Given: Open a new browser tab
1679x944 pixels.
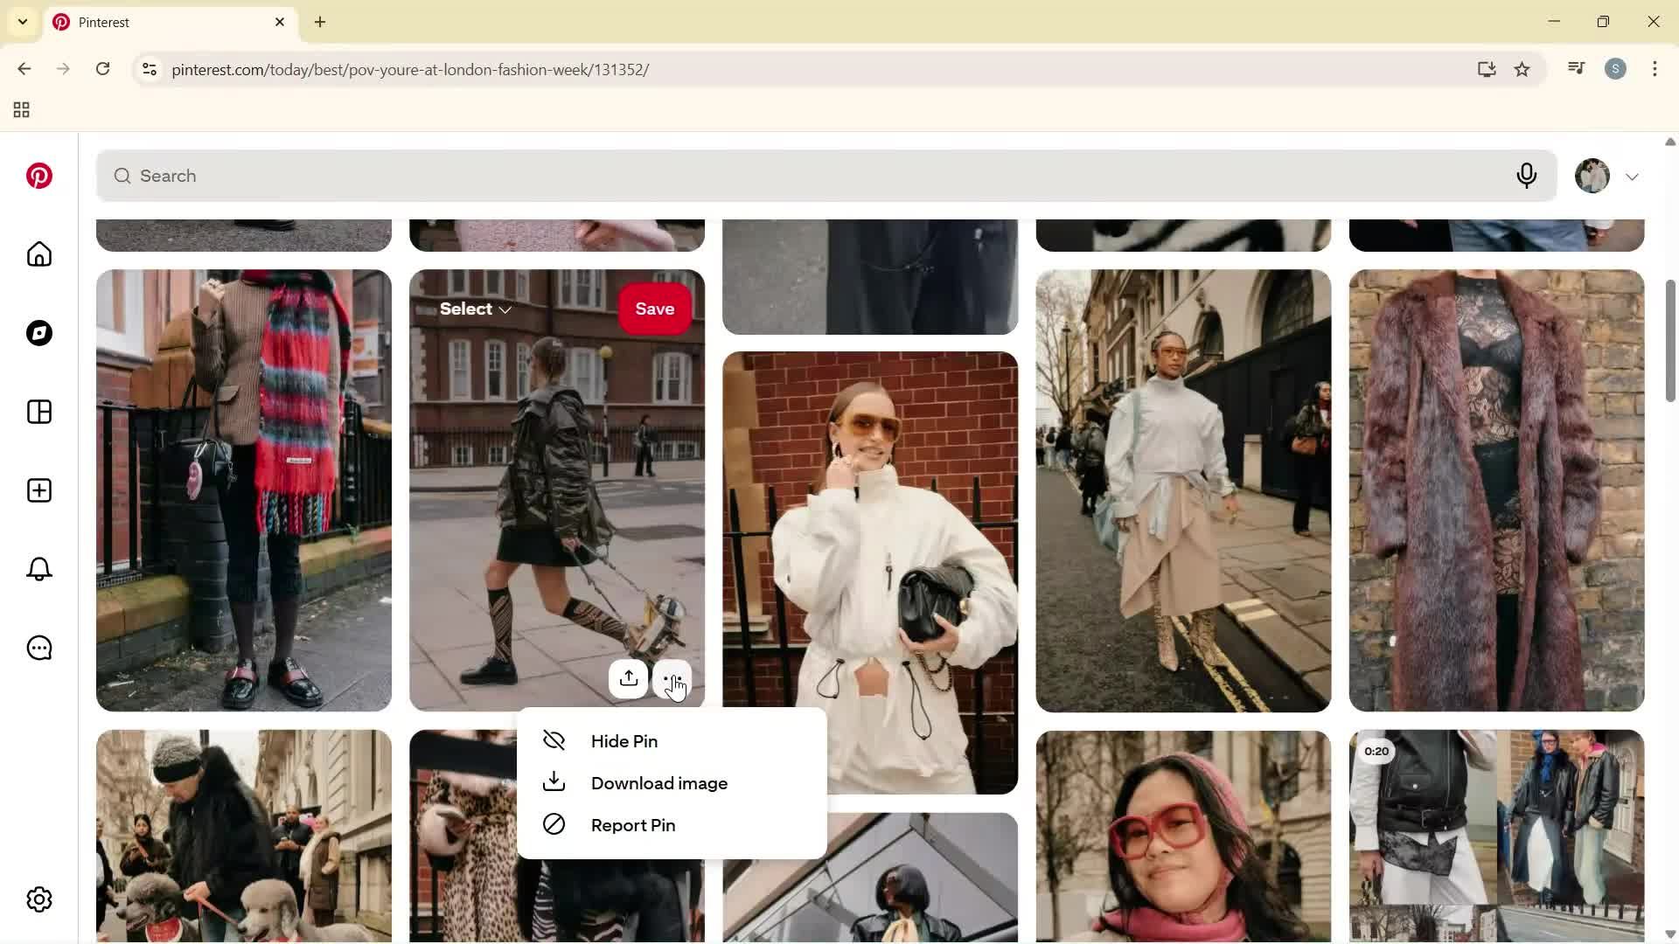Looking at the screenshot, I should [320, 22].
